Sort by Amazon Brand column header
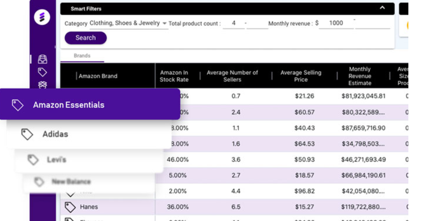Screen dimensions: 421x221 pyautogui.click(x=98, y=76)
